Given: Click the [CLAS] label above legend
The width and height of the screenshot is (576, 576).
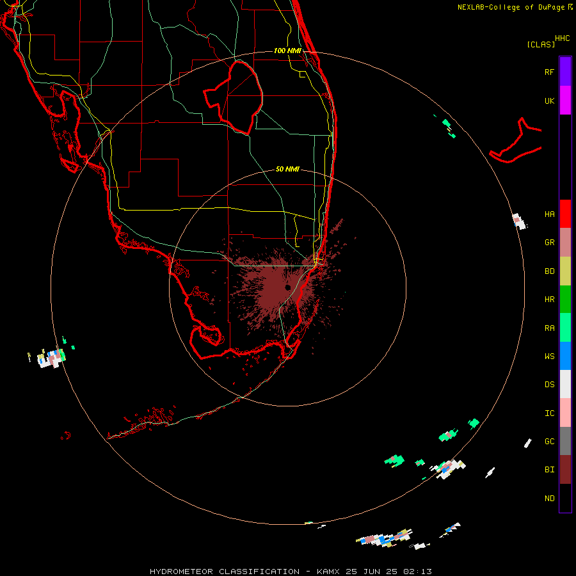Looking at the screenshot, I should click(x=541, y=44).
